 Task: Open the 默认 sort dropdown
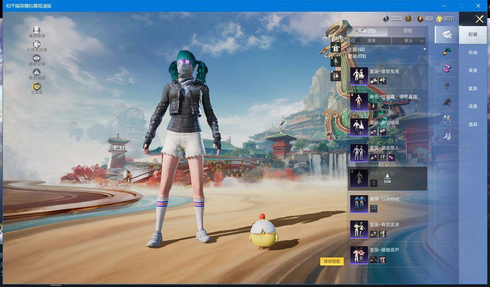[409, 41]
